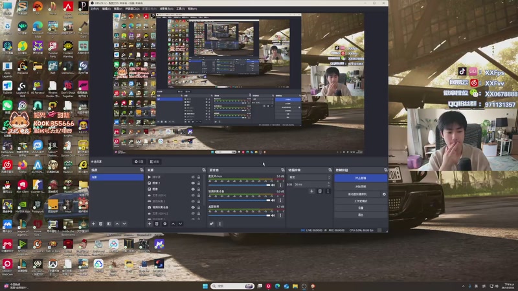Toggle lock on the 图像 source row
Viewport: 518px width, 291px height.
coord(199,189)
